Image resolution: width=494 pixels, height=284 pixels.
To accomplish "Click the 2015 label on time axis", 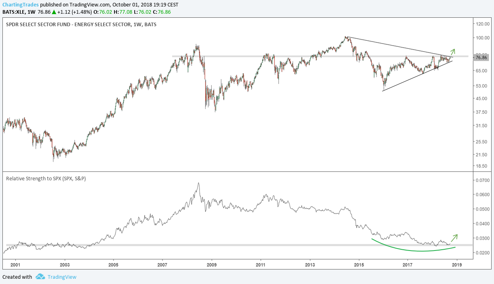I will [x=359, y=265].
